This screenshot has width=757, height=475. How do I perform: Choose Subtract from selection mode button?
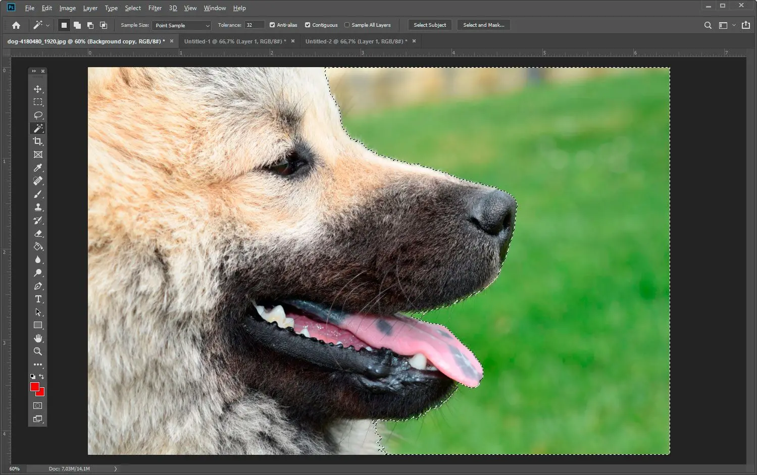(90, 25)
